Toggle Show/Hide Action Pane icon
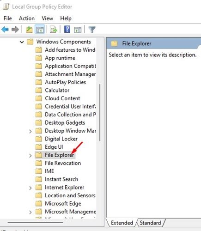This screenshot has height=231, width=201. tap(78, 30)
